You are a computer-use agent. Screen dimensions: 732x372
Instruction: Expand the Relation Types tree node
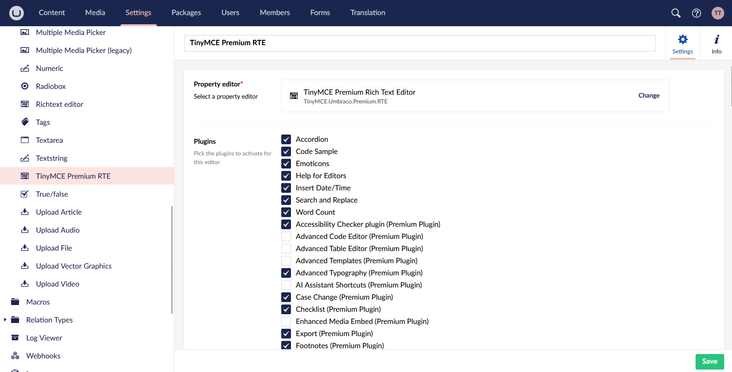[5, 320]
